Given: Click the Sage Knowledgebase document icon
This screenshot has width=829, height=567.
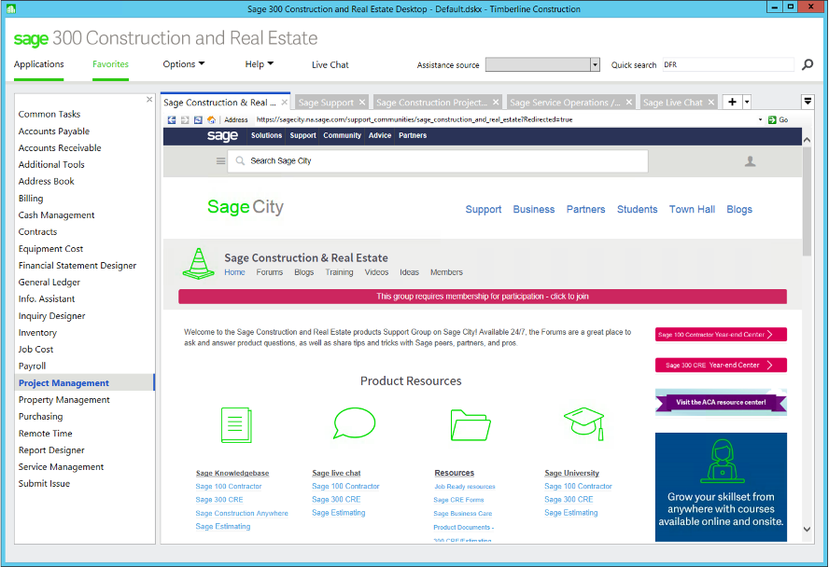Looking at the screenshot, I should coord(236,425).
